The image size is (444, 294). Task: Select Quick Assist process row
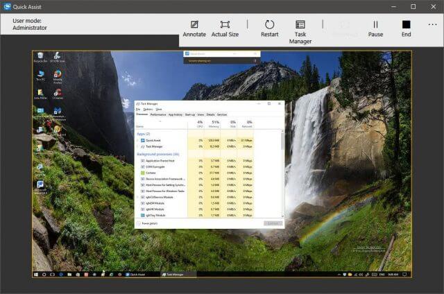[x=194, y=140]
